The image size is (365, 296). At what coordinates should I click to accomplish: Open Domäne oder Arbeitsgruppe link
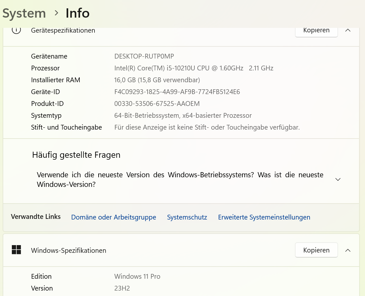114,217
